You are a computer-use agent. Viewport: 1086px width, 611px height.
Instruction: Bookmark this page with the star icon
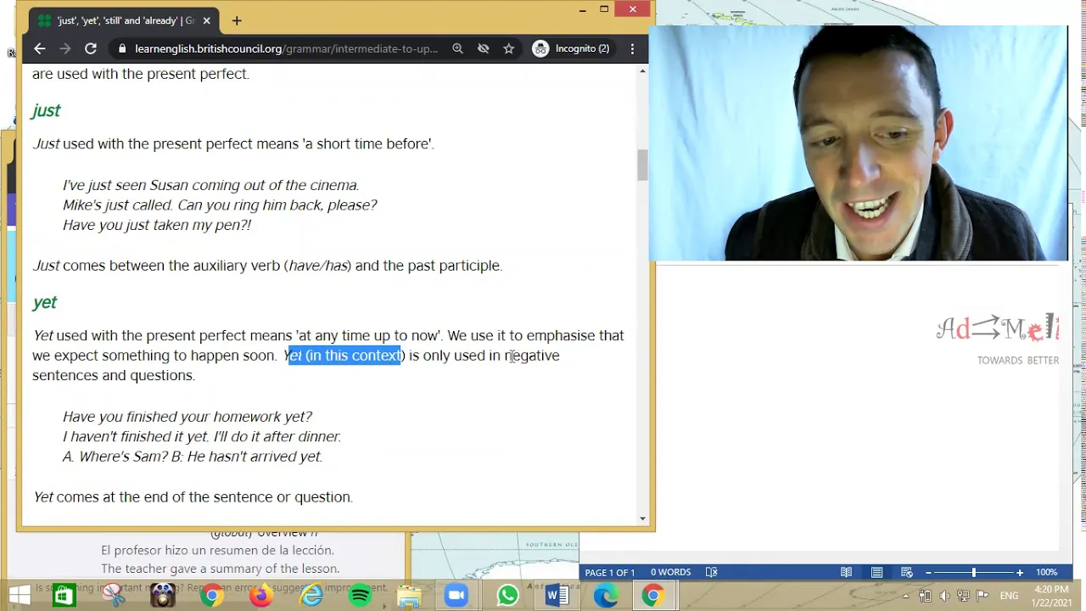[508, 48]
